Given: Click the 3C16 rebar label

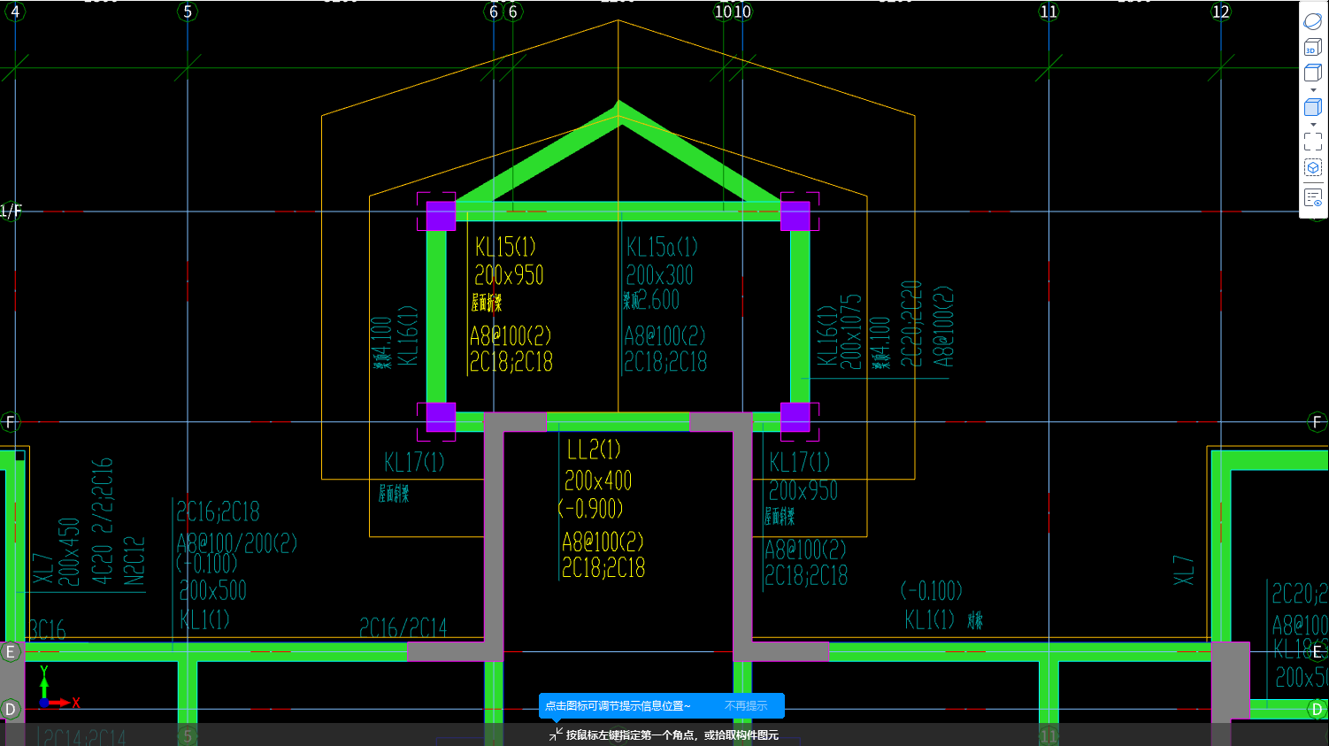Looking at the screenshot, I should (47, 630).
